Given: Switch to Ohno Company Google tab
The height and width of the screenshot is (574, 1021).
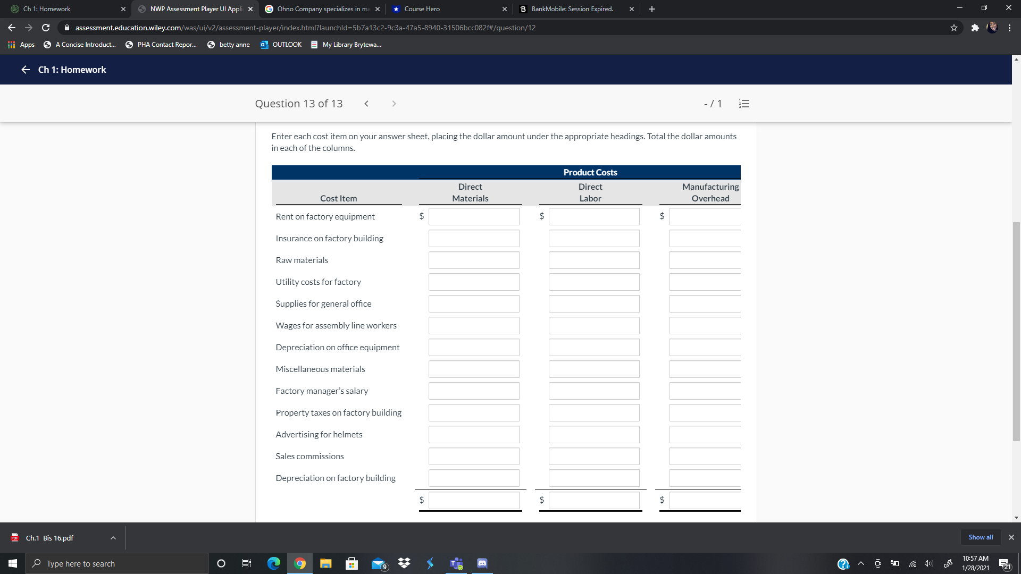Looking at the screenshot, I should pos(322,9).
